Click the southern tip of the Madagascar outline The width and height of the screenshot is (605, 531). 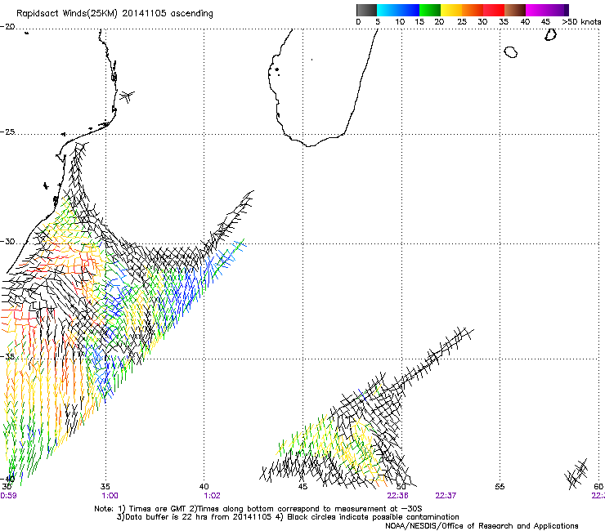tap(309, 145)
